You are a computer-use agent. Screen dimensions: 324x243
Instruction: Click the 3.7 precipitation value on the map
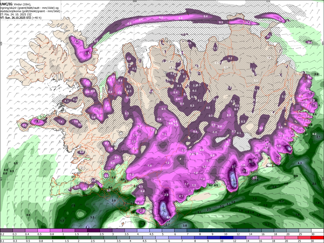pos(167,225)
